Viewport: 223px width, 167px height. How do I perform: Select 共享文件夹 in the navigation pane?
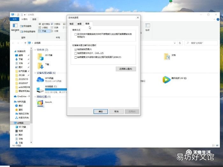tap(22, 118)
